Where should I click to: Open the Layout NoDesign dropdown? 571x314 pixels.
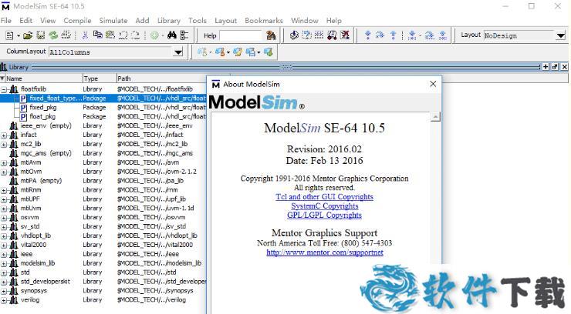(560, 35)
